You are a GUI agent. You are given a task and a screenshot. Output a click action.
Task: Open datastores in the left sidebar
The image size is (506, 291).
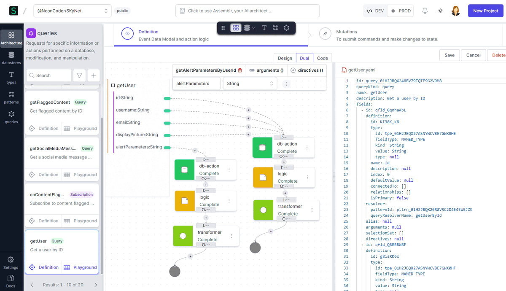(11, 58)
